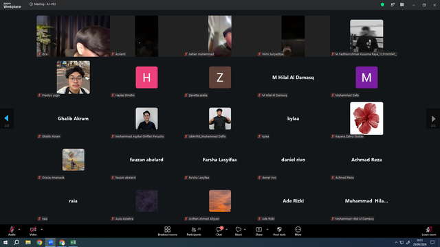Select Azrianti's video tile
Viewport: 440px width, 247px height.
point(146,36)
